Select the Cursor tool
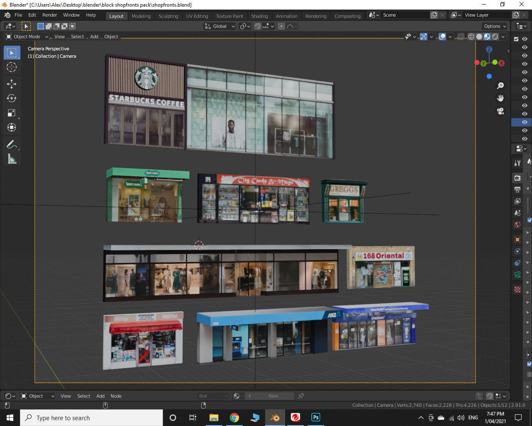Screen dimensions: 532x426 point(12,67)
